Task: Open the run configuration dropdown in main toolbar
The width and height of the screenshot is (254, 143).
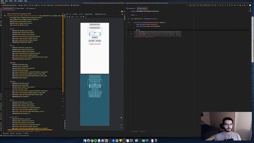Action: [x=194, y=5]
